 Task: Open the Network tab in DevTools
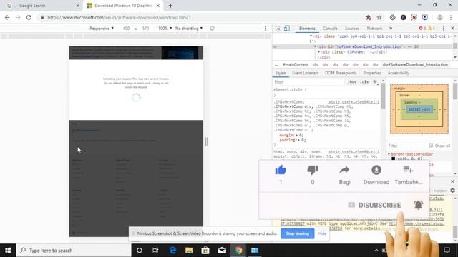pos(374,29)
